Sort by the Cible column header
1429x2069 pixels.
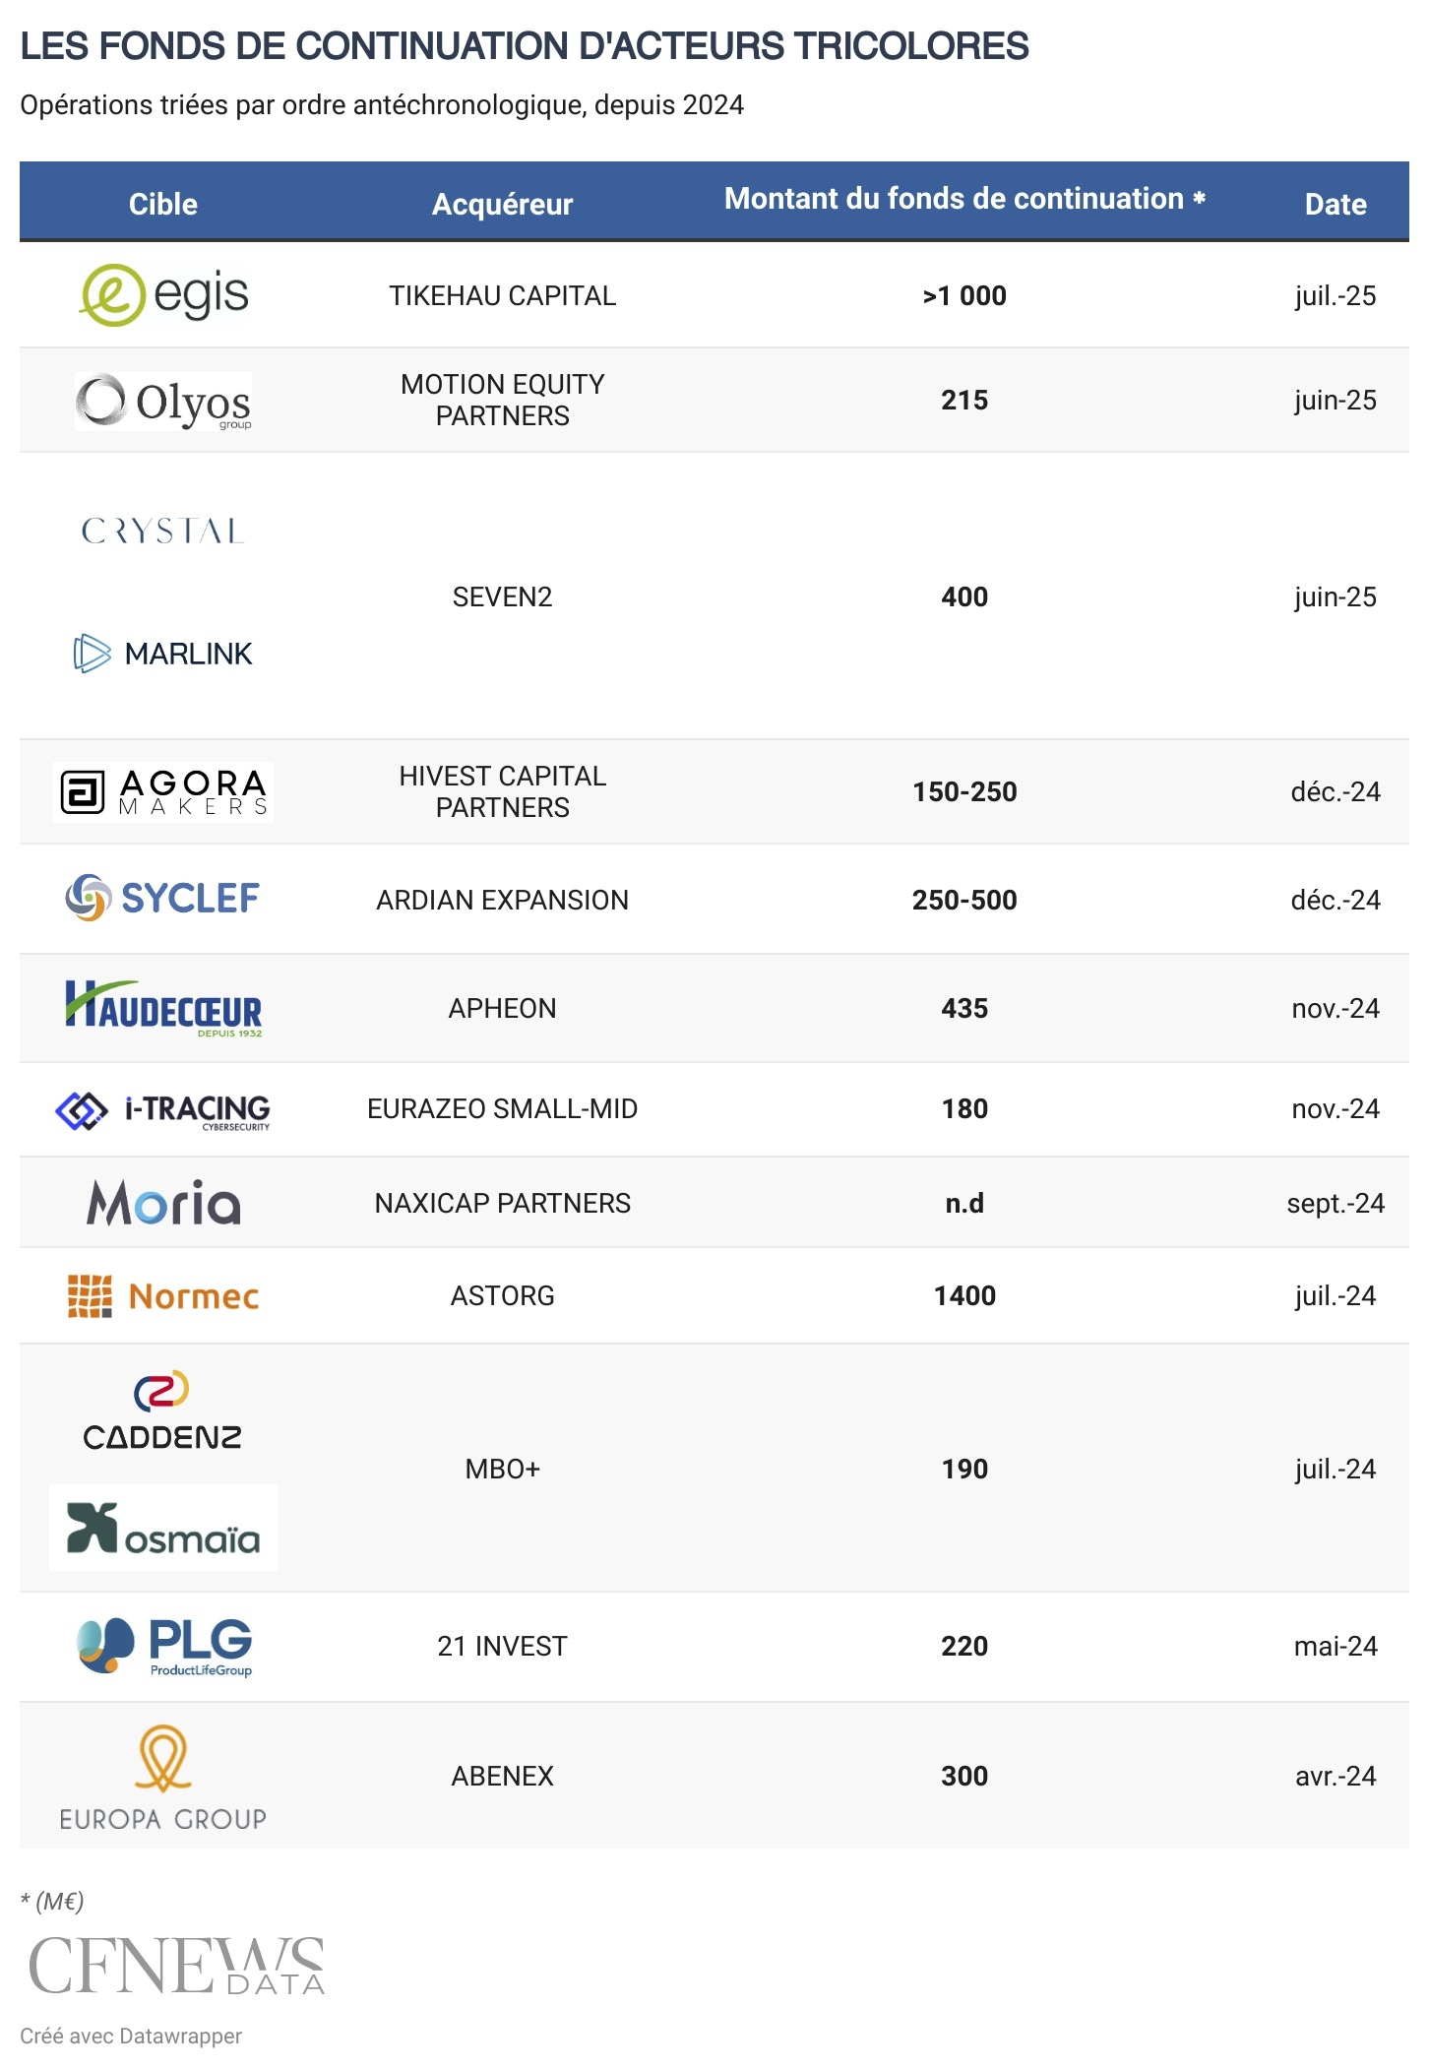click(163, 204)
